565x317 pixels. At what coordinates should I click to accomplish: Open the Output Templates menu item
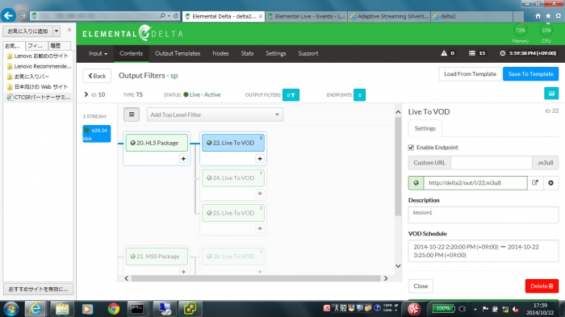[178, 53]
